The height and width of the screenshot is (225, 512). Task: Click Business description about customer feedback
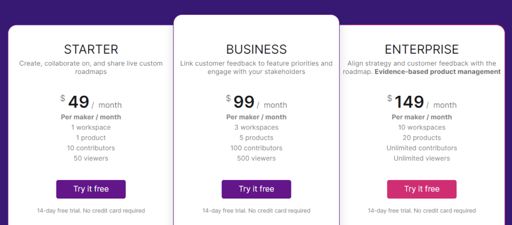(256, 67)
